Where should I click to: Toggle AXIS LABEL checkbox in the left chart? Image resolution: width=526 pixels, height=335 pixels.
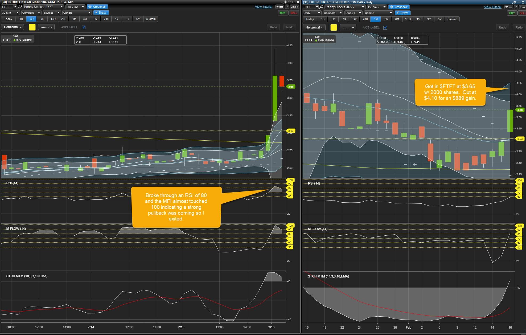[x=84, y=27]
